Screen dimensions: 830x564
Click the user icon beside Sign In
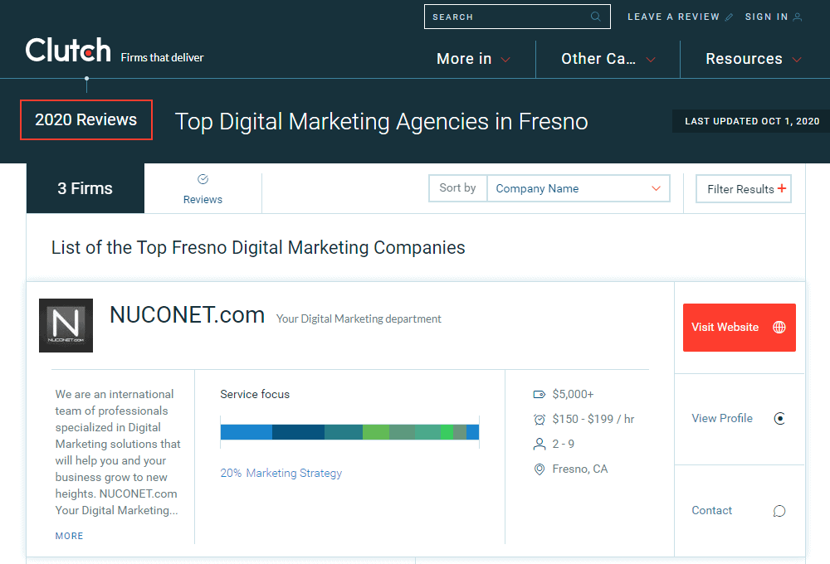(x=798, y=17)
